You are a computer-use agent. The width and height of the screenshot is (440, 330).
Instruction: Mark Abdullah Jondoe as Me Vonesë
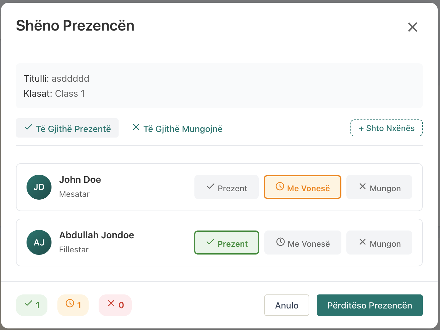tap(303, 243)
